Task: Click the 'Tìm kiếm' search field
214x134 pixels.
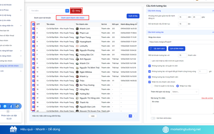Action: coord(47,11)
